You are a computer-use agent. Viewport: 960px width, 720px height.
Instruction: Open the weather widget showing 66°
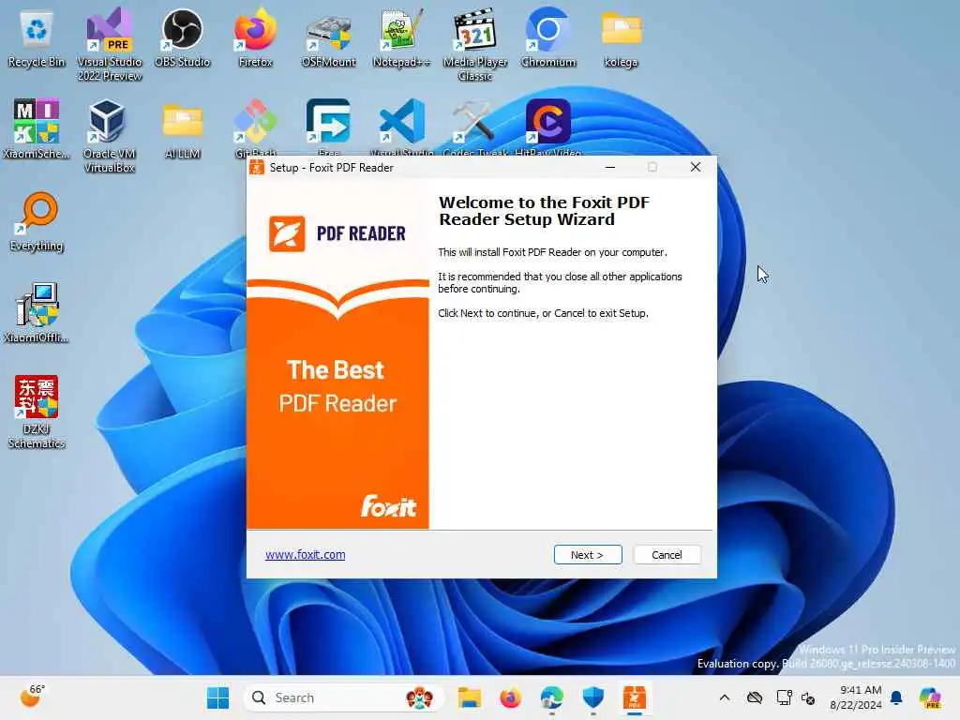tap(32, 697)
